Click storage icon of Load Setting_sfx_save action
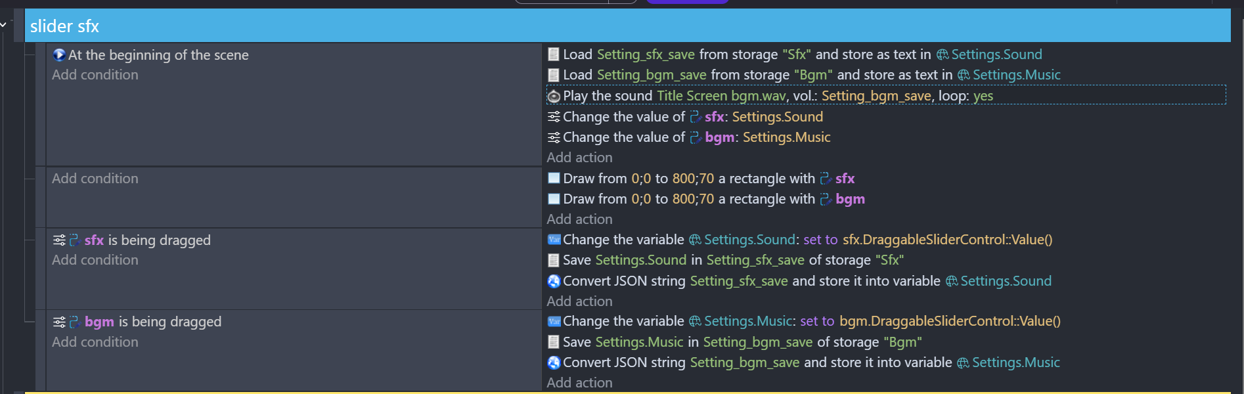 click(554, 55)
